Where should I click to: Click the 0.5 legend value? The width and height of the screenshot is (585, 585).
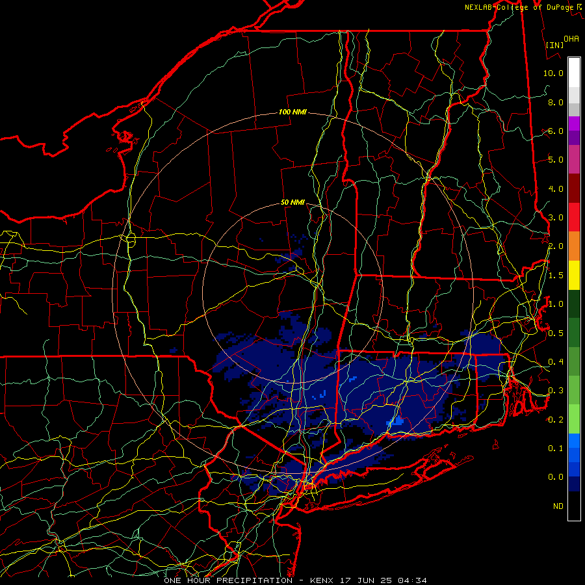[556, 333]
